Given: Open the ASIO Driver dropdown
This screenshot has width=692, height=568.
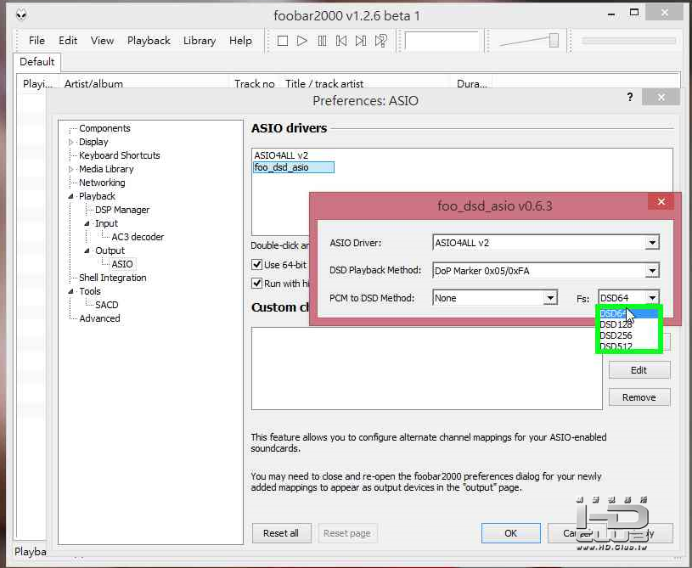Looking at the screenshot, I should [x=652, y=243].
